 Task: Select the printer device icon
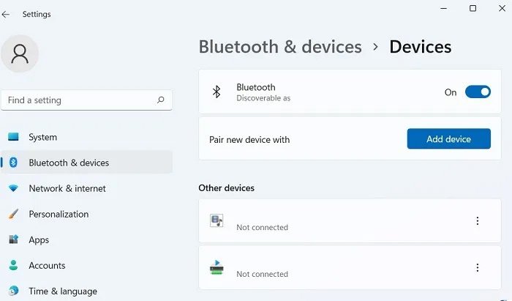tap(217, 267)
